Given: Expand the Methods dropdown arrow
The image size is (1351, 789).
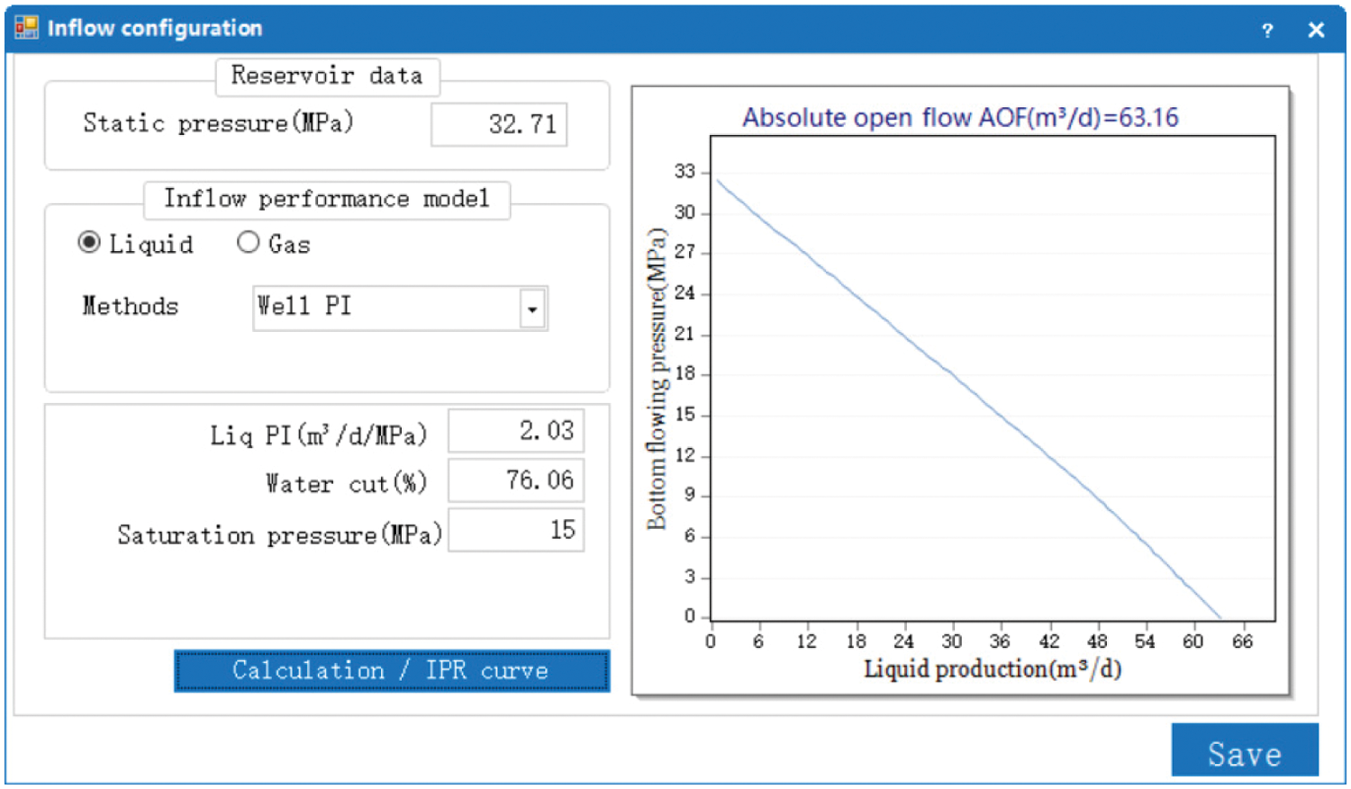Looking at the screenshot, I should click(x=532, y=309).
